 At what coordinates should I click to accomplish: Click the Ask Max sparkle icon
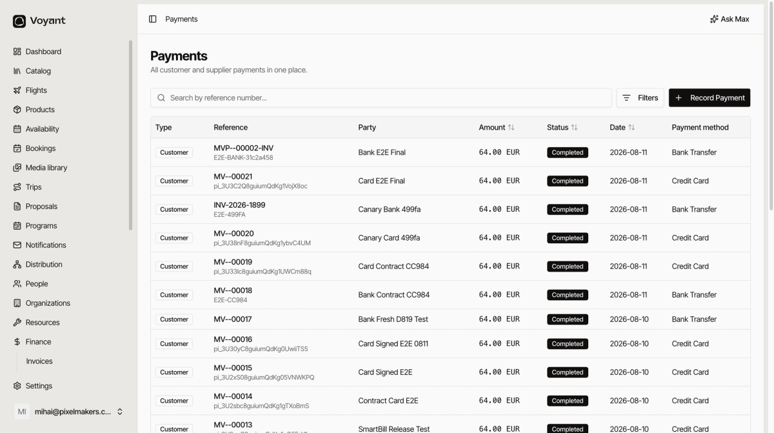tap(714, 19)
